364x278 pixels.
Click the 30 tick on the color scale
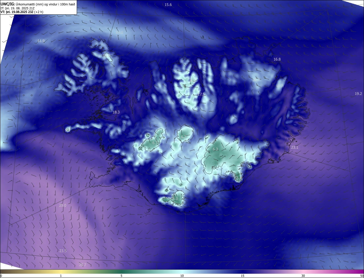click(x=303, y=276)
